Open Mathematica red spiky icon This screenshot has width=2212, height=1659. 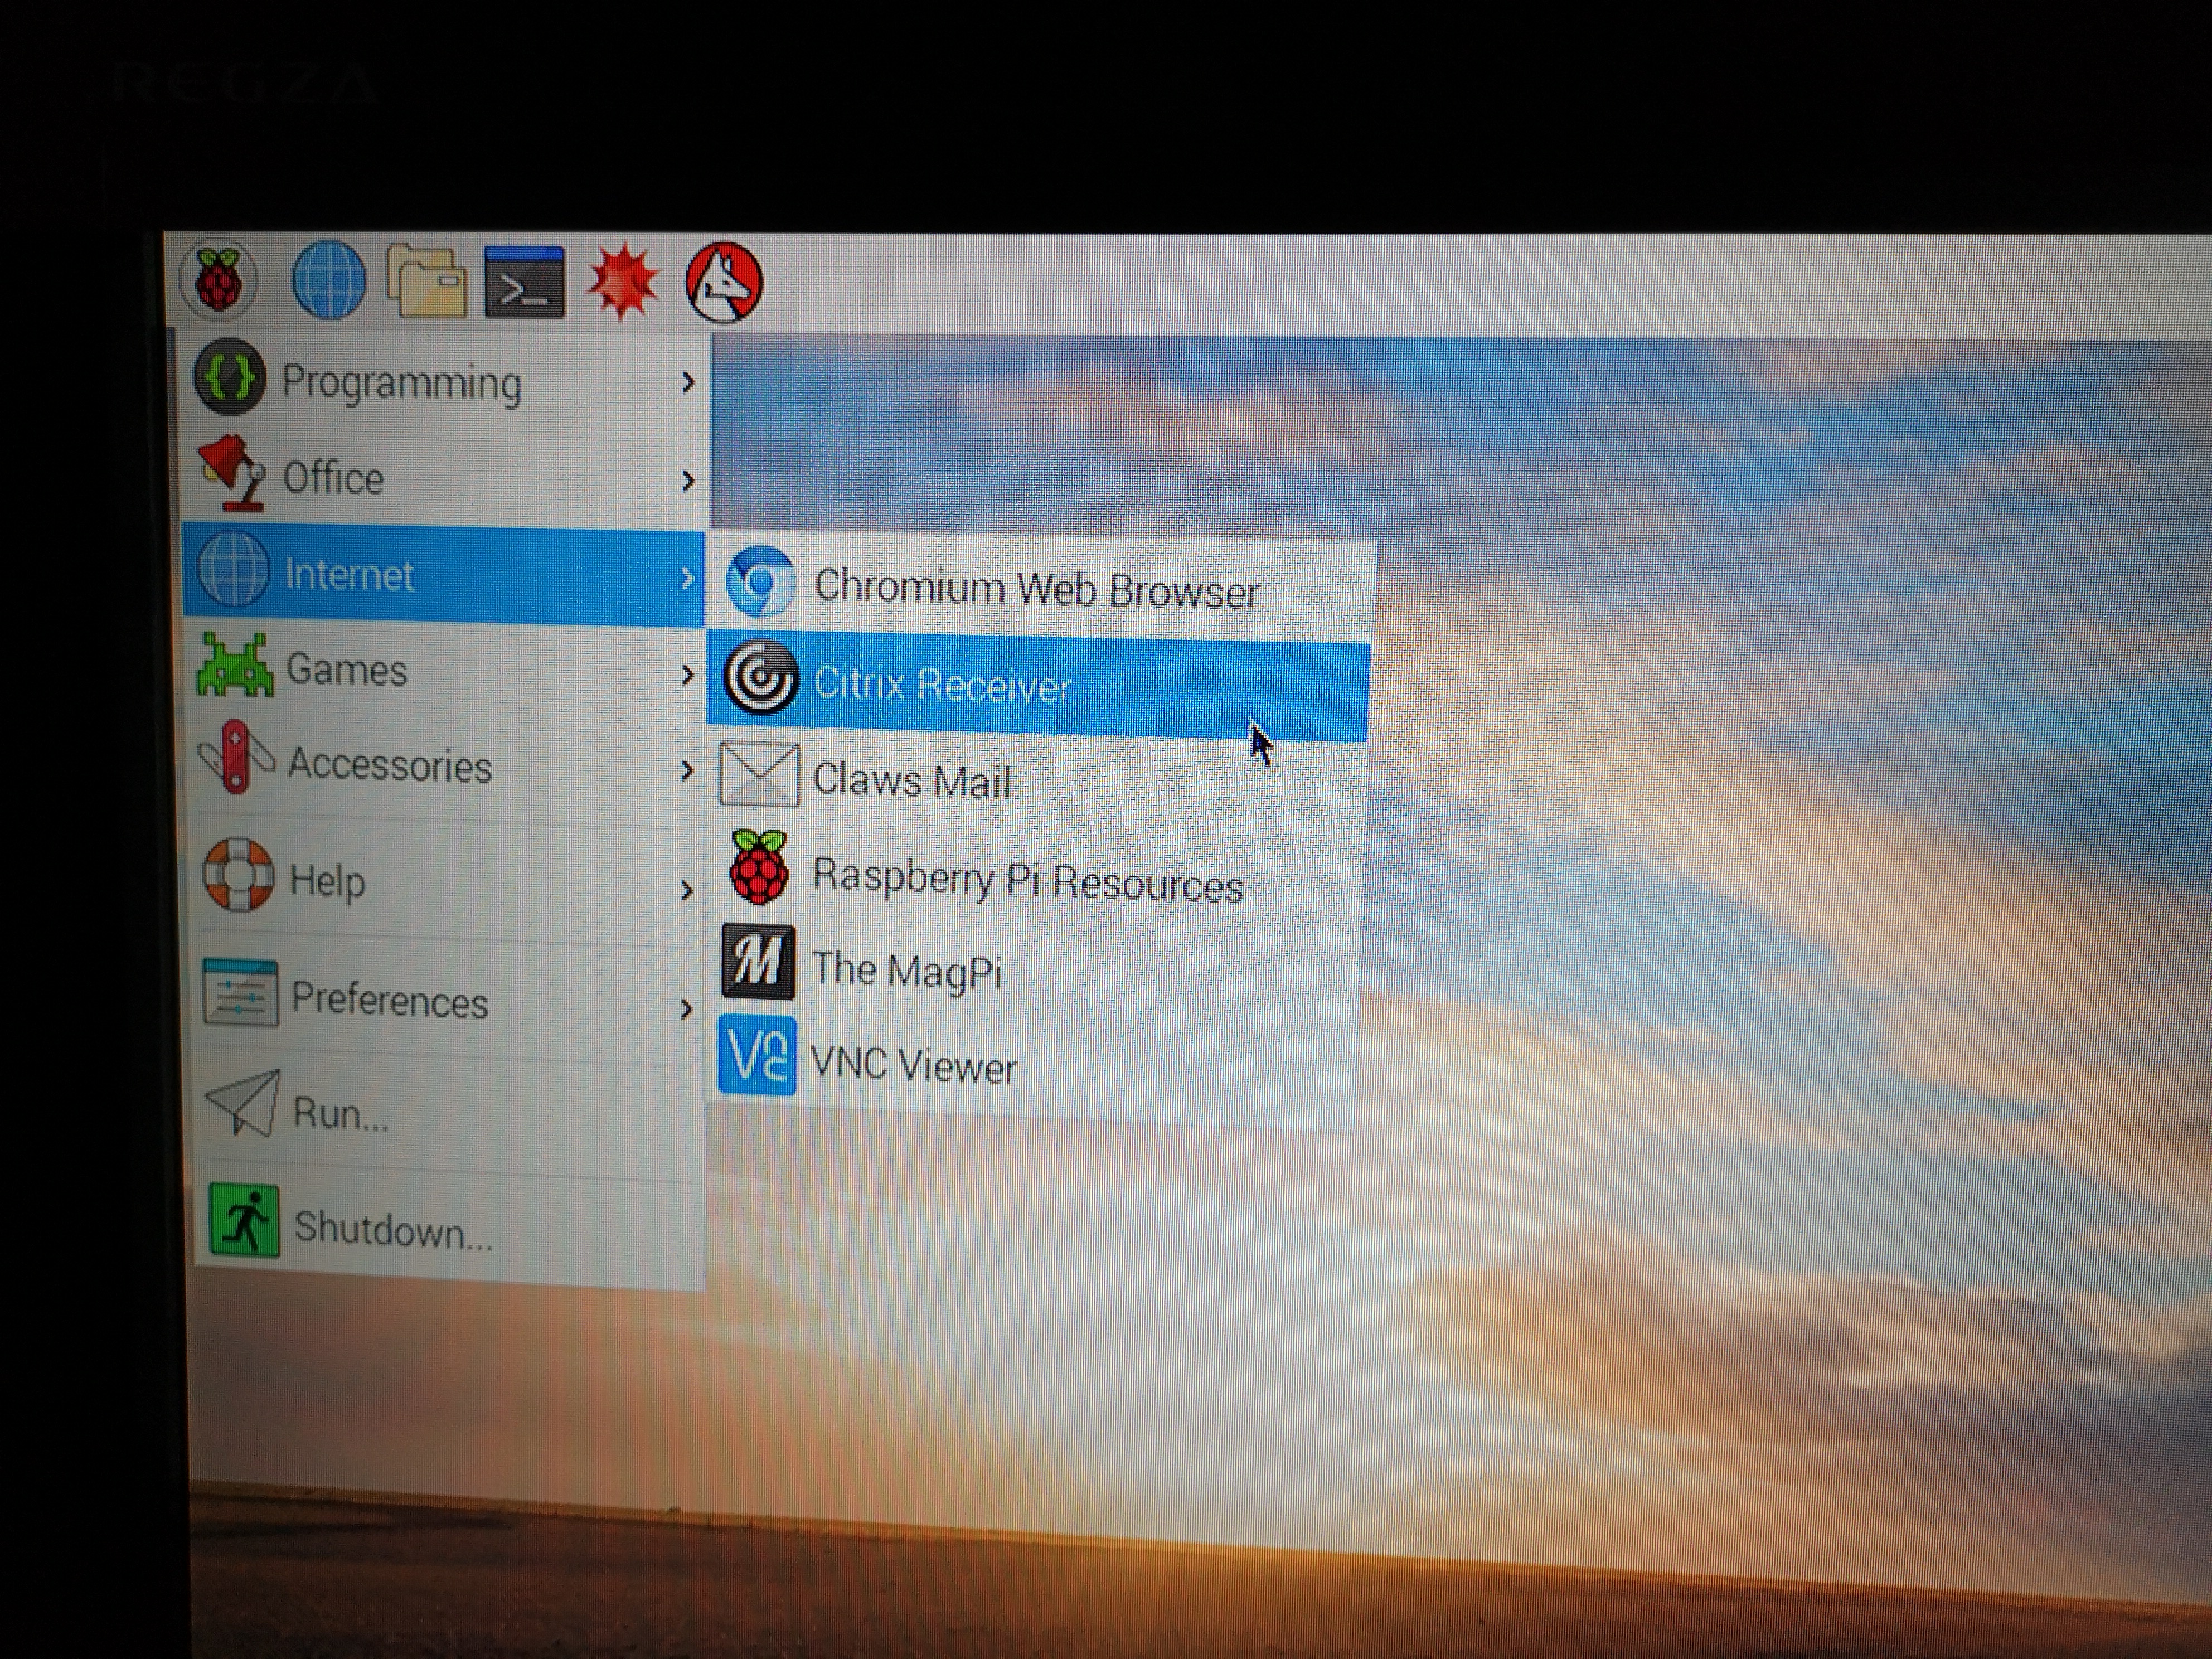pos(623,283)
